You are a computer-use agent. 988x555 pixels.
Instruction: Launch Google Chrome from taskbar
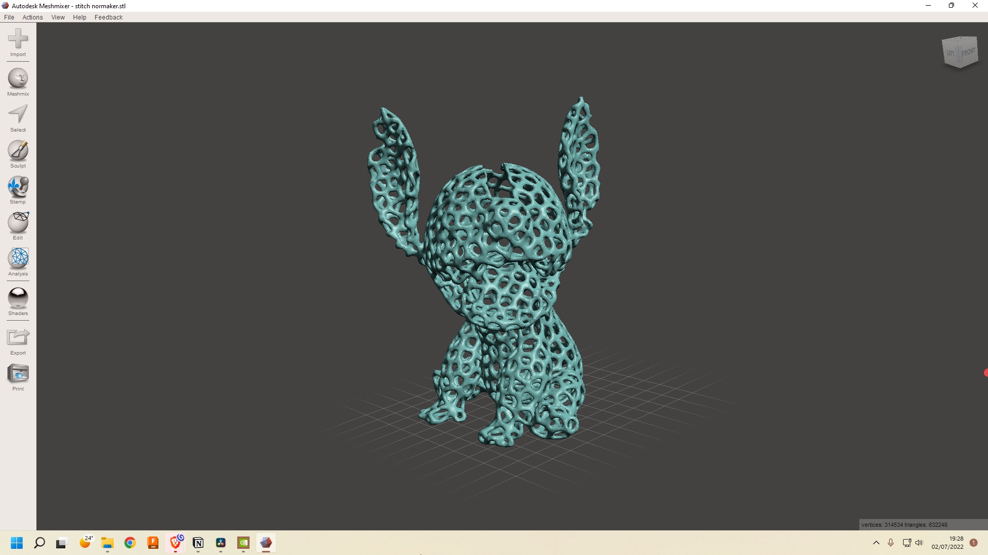130,543
